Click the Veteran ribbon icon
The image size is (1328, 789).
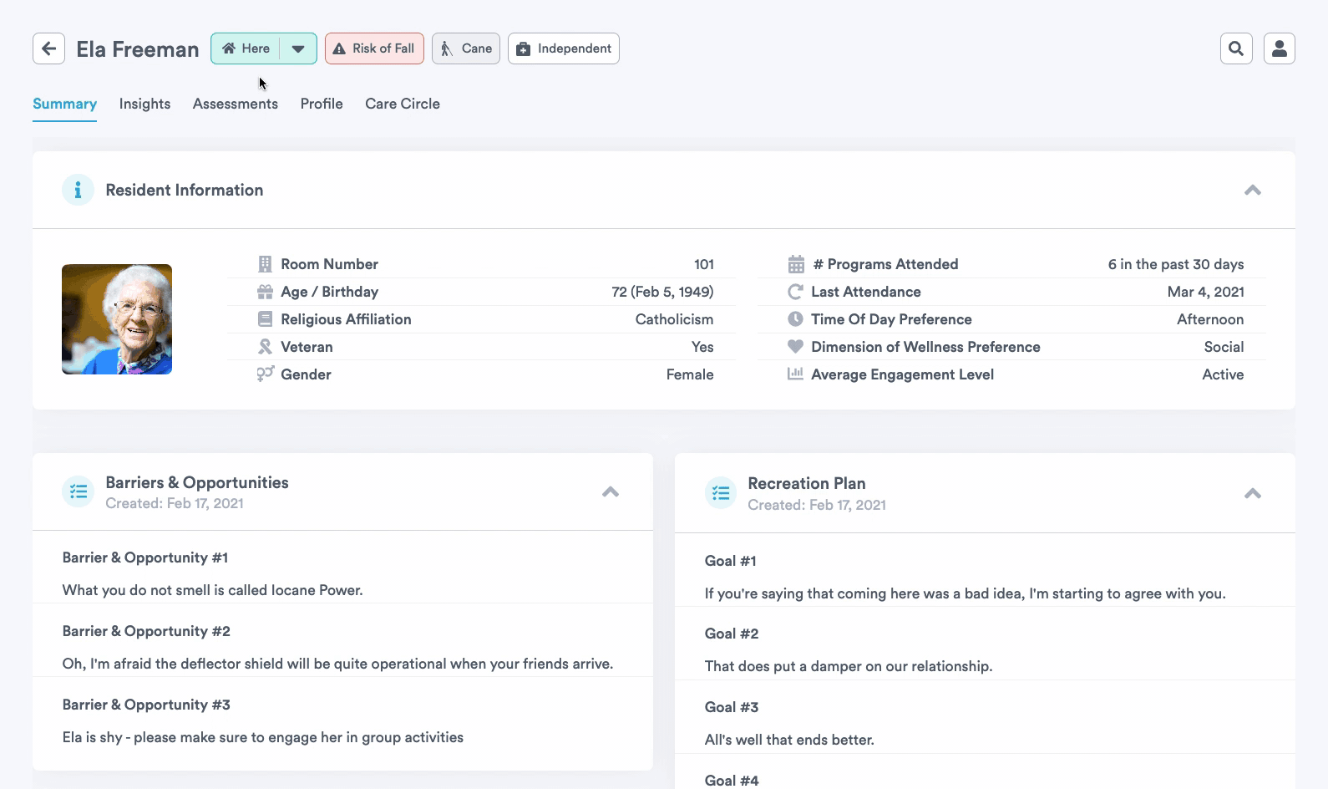coord(265,347)
